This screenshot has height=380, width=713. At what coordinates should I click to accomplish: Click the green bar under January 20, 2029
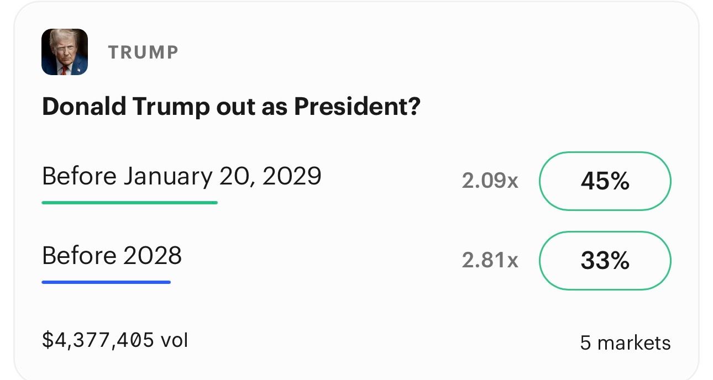click(129, 203)
